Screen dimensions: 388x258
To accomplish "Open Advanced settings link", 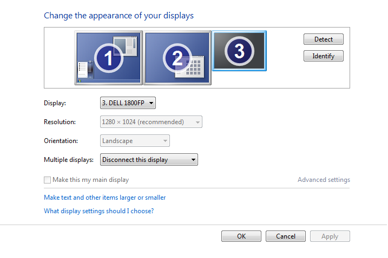I will click(324, 180).
